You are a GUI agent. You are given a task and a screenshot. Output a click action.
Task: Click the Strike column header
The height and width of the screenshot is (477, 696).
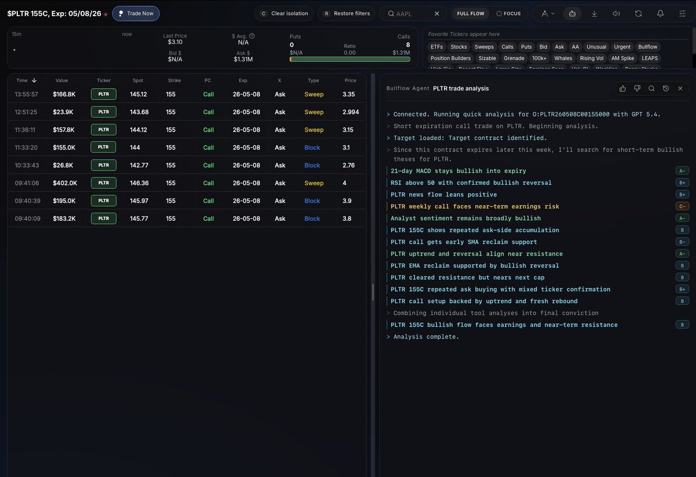tap(174, 80)
